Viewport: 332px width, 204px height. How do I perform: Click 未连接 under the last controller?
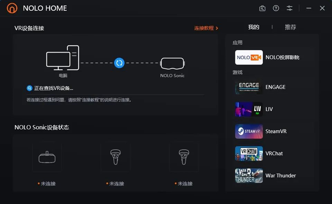[x=185, y=183]
